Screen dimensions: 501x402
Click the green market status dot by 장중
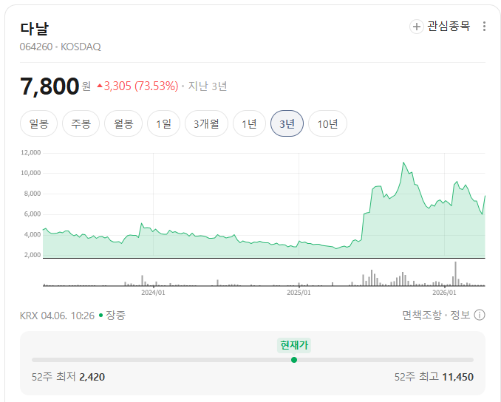pyautogui.click(x=100, y=316)
